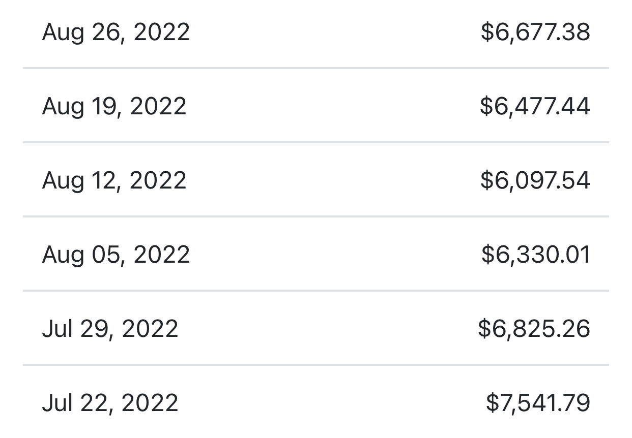The height and width of the screenshot is (438, 632).
Task: Click empty middle of Aug 26 row
Action: click(x=331, y=33)
